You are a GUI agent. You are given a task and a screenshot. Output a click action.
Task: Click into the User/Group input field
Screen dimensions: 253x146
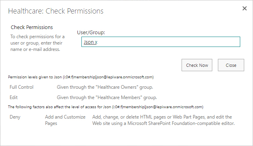pyautogui.click(x=161, y=42)
